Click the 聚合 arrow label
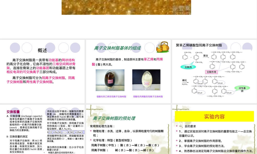 [206, 56]
